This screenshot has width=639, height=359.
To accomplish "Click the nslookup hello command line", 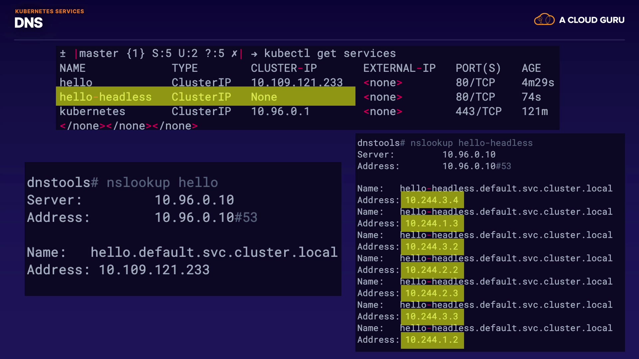I will 122,182.
